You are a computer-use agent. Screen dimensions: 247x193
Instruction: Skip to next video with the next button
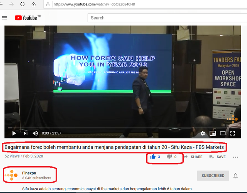coord(25,133)
